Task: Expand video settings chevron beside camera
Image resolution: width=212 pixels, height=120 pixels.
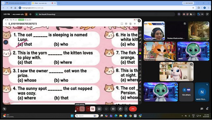Action: [x=88, y=109]
